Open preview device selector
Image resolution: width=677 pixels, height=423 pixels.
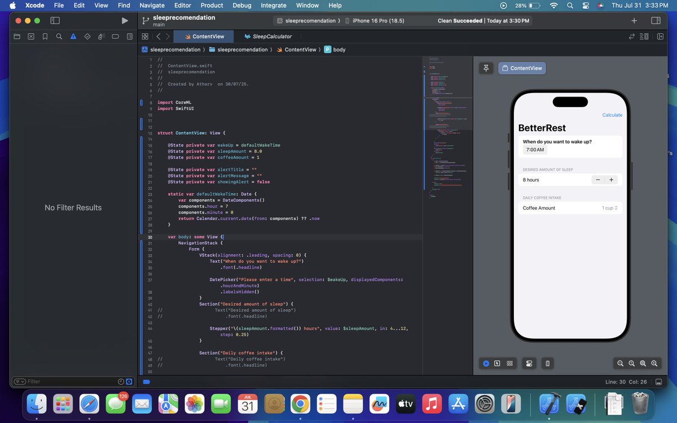point(547,364)
